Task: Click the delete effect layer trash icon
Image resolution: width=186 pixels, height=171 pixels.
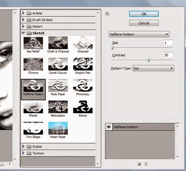Action: (x=146, y=164)
